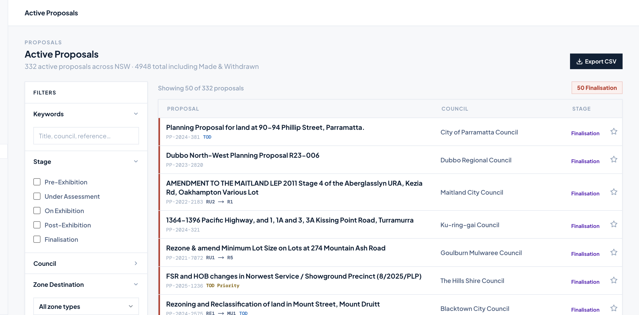Open the All zone types dropdown
639x315 pixels.
coord(86,306)
